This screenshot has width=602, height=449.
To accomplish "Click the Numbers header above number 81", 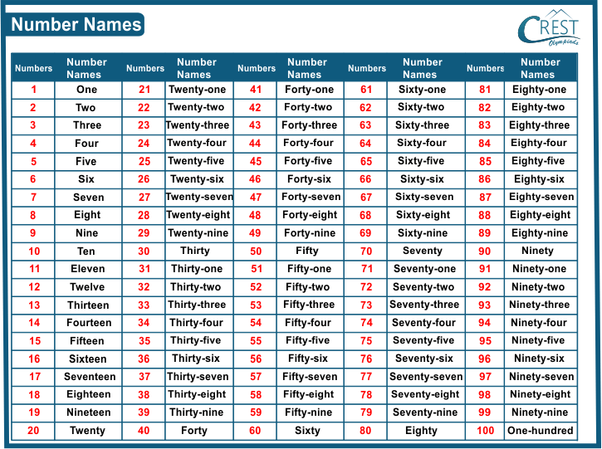I will coord(485,68).
